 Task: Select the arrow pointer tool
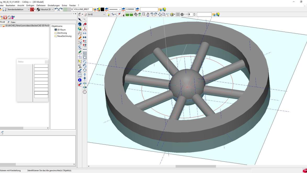pyautogui.click(x=80, y=19)
